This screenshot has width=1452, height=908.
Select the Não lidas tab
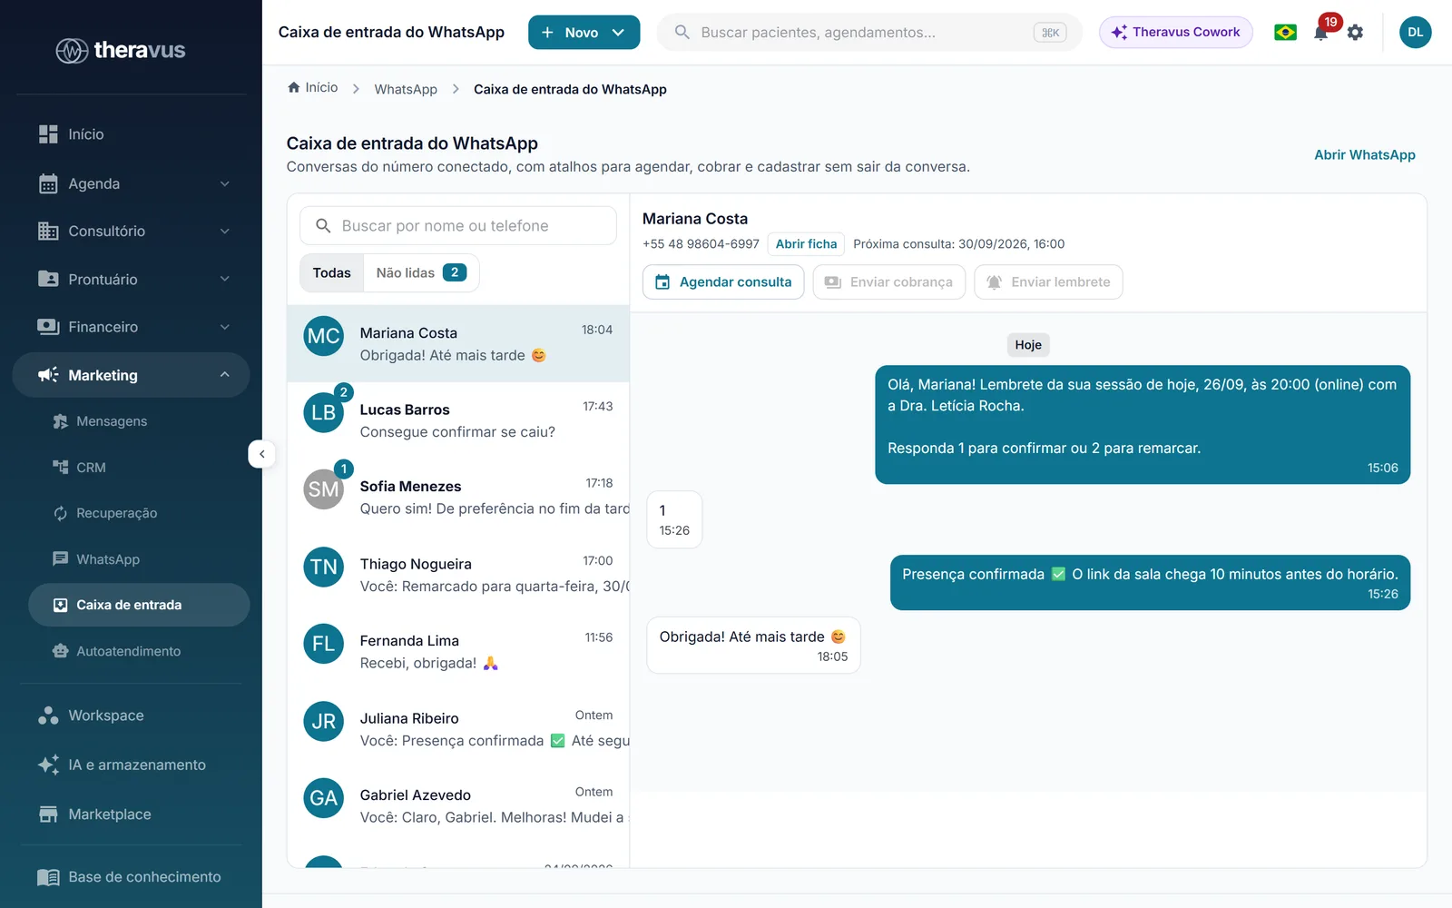click(421, 273)
